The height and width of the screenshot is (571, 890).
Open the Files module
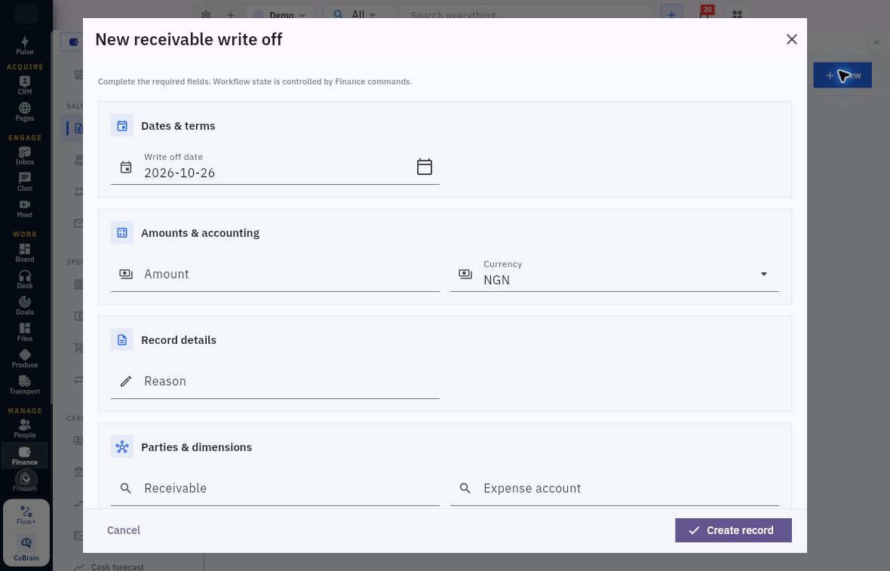[24, 332]
